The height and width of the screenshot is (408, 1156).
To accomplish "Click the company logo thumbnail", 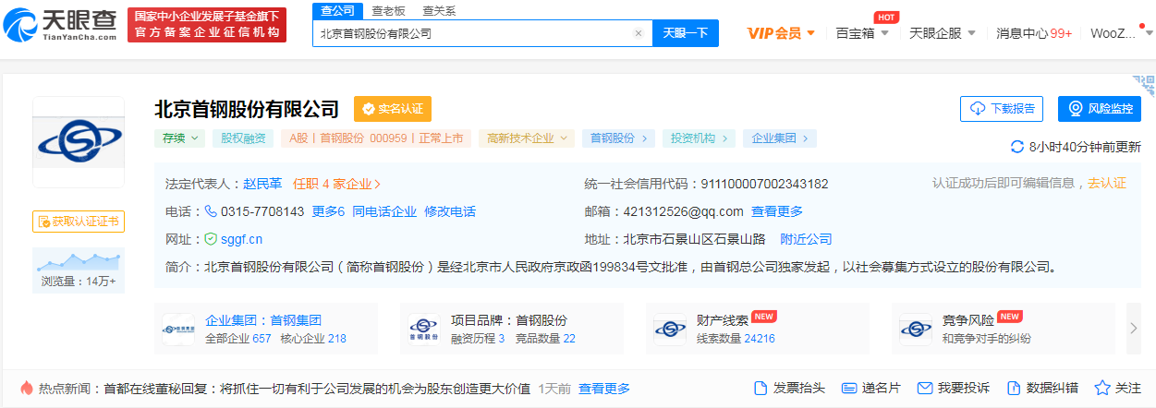I will (x=79, y=142).
